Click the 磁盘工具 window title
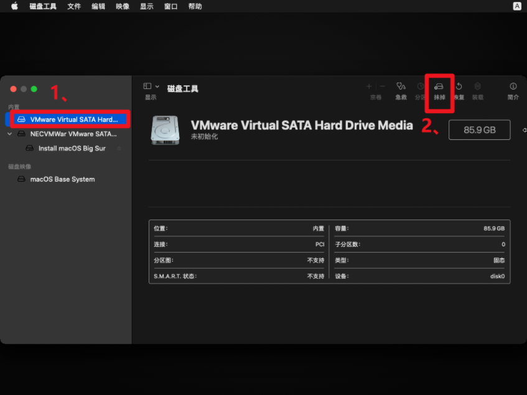527x395 pixels. coord(183,89)
